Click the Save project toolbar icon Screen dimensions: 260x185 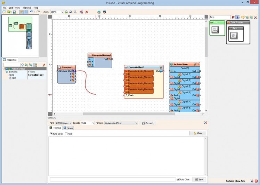14,12
